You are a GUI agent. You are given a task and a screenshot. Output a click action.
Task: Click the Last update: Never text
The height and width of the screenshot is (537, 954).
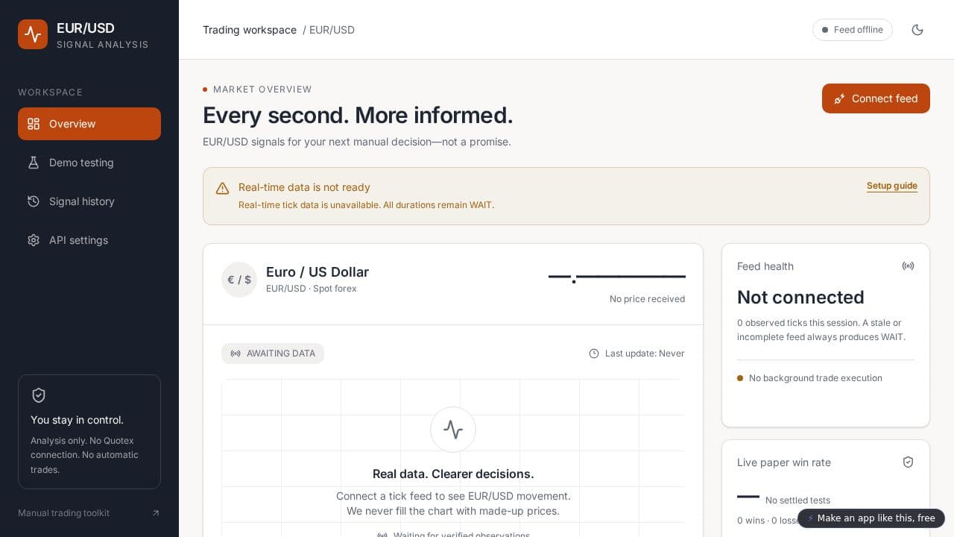[645, 354]
